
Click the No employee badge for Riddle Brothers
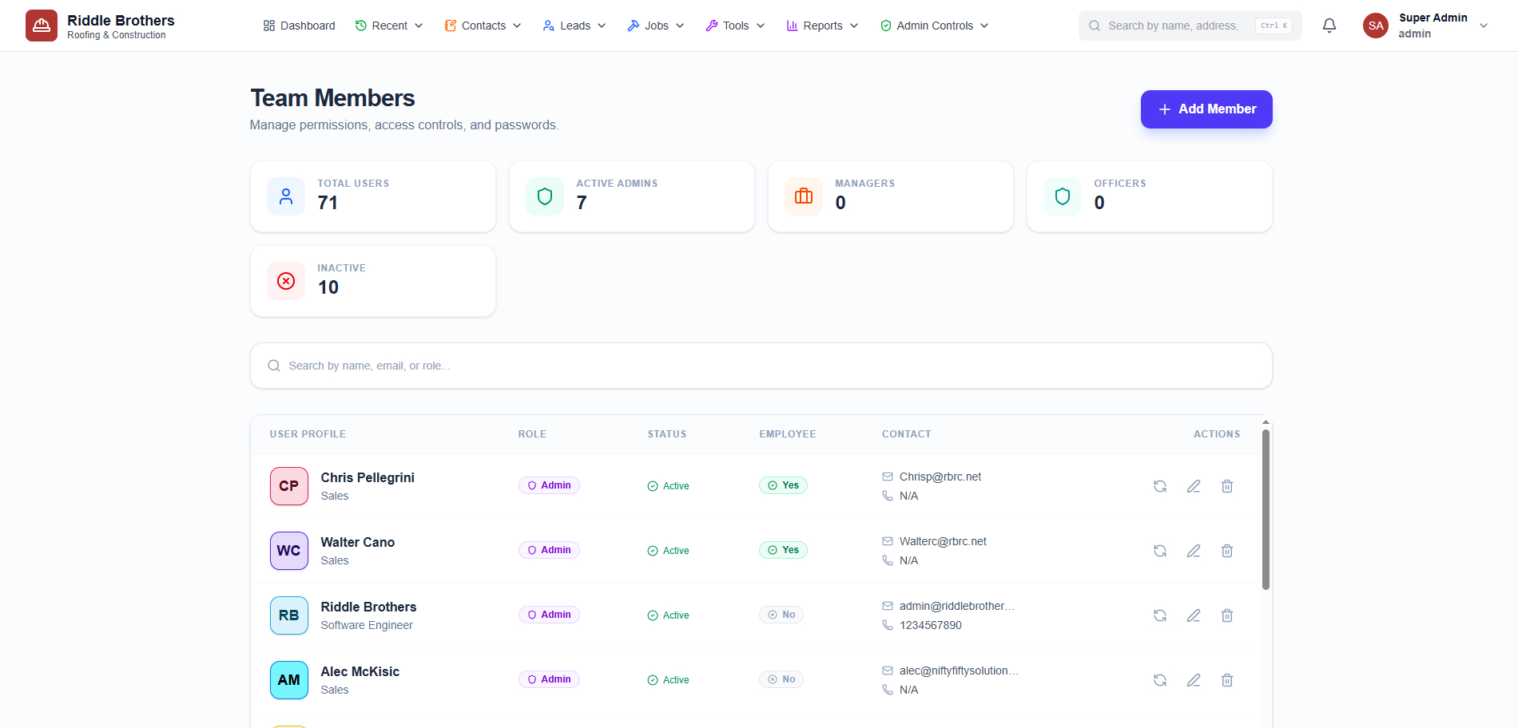[781, 614]
